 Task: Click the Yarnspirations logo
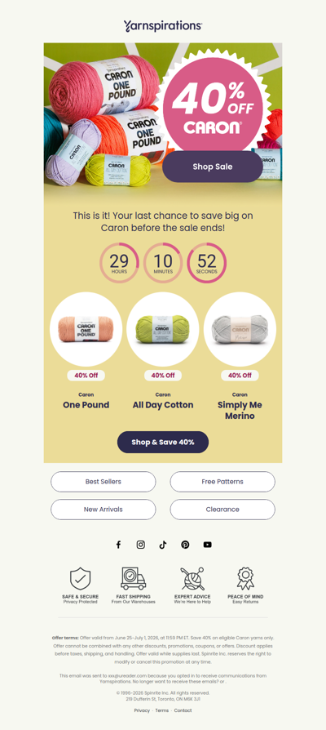163,25
